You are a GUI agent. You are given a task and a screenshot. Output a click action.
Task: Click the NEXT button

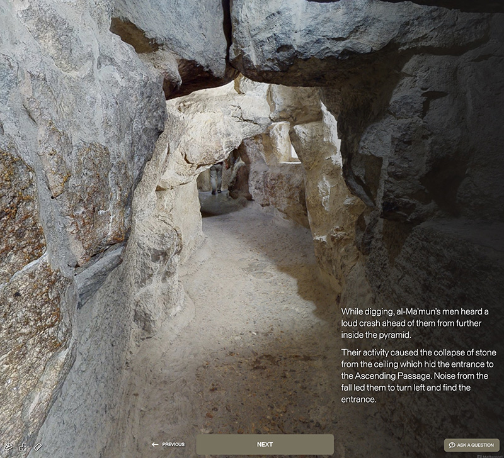(265, 445)
